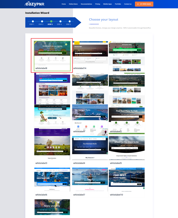Pick the Hotelbeds demo balloon layout
This screenshot has height=218, width=178.
click(127, 57)
